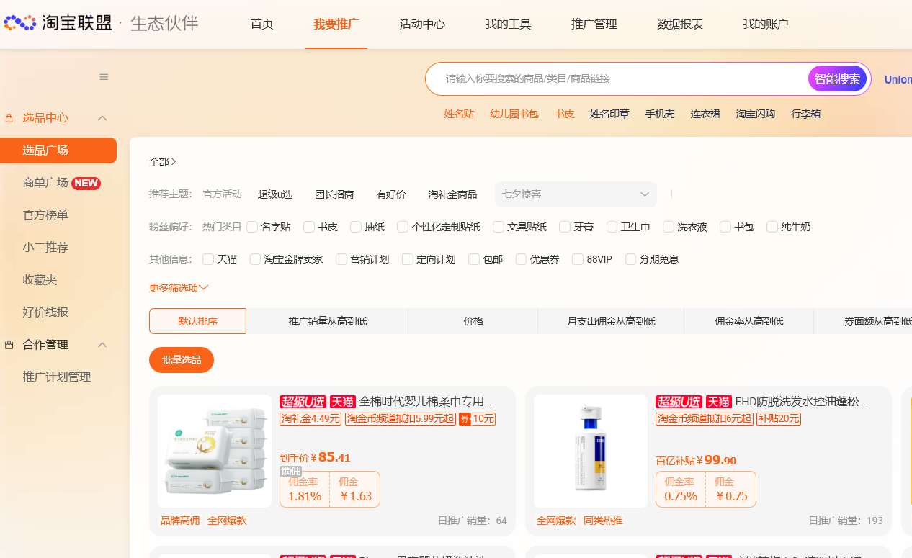Screen dimensions: 912x558
Task: Enable the 分期免息 checkbox
Action: (x=631, y=259)
